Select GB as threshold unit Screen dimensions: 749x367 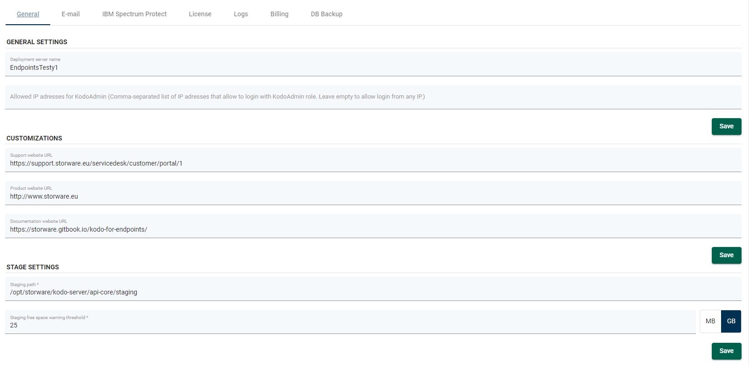pos(731,321)
